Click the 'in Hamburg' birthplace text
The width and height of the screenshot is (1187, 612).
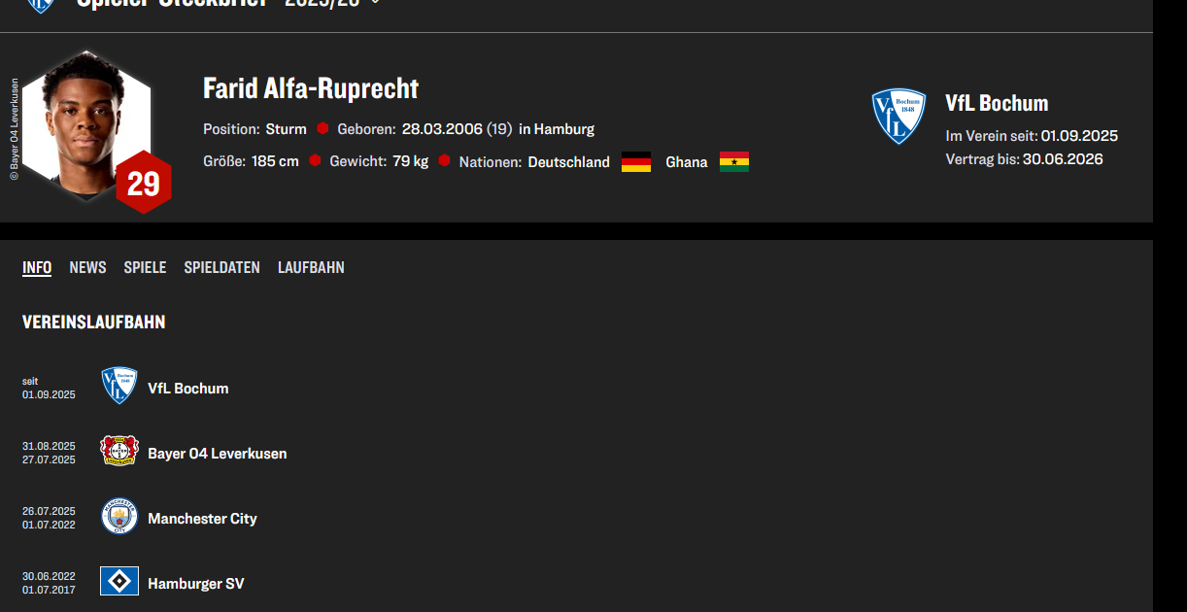[x=556, y=129]
